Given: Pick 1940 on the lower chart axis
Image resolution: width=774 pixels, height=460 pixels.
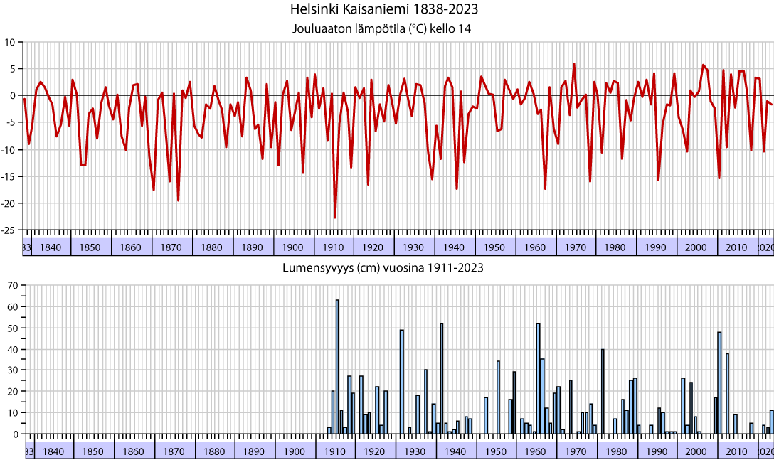Looking at the screenshot, I should point(455,451).
